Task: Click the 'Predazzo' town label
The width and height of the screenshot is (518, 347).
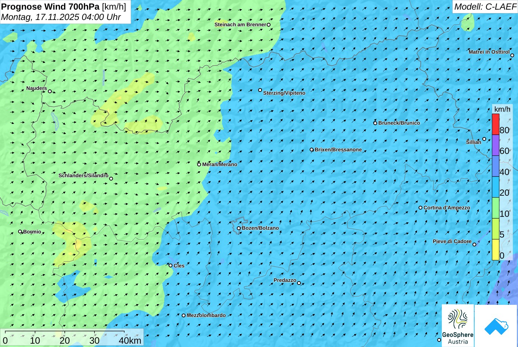Action: click(285, 280)
